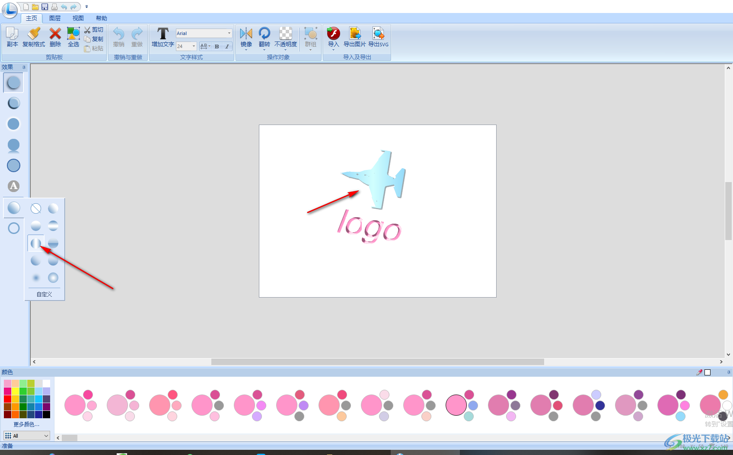Image resolution: width=733 pixels, height=455 pixels.
Task: Toggle the horizontal band gradient option
Action: (x=53, y=226)
